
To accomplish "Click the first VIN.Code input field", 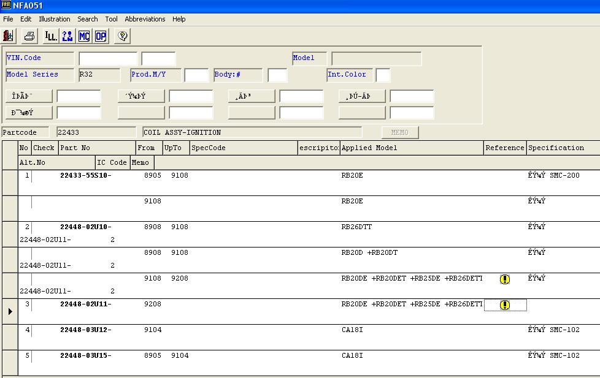I will pos(108,58).
